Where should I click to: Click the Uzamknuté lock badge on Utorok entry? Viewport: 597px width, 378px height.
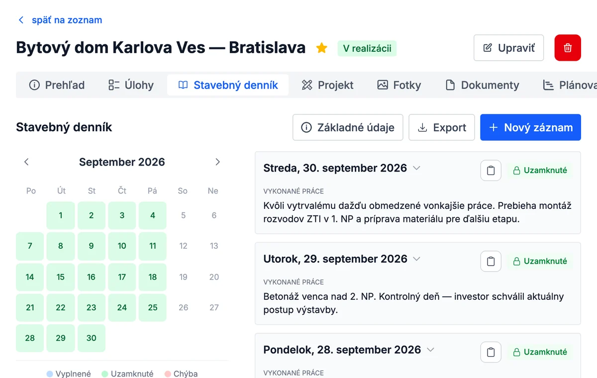[540, 261]
